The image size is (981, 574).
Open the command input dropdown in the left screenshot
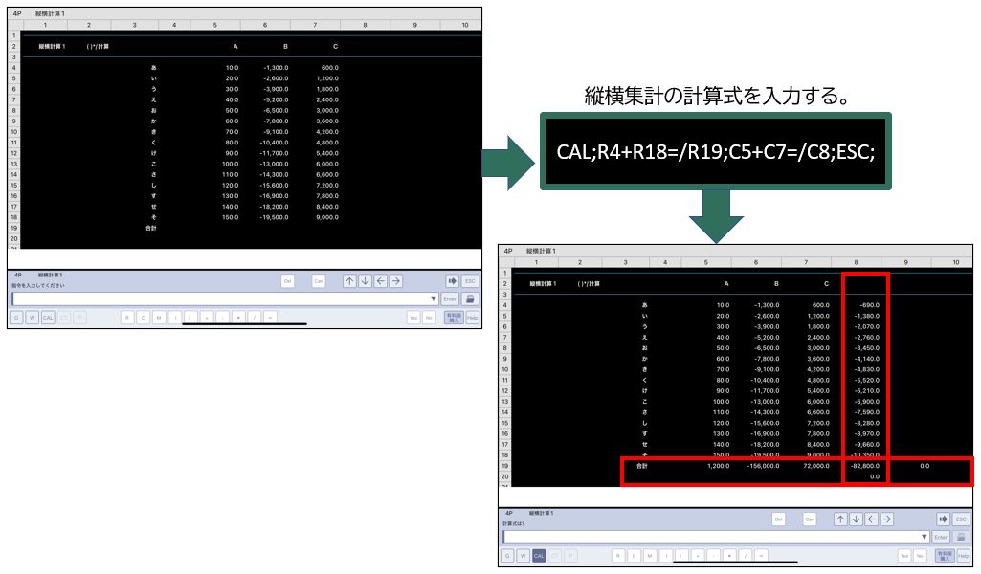click(x=434, y=298)
